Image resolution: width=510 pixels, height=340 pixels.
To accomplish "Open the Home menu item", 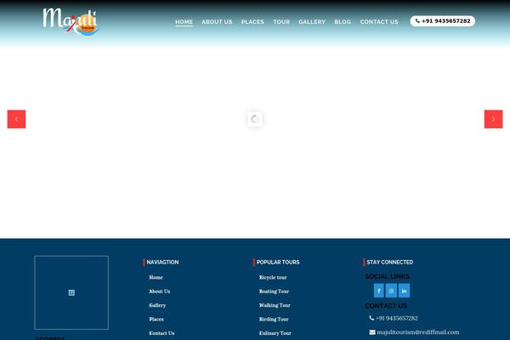I will click(184, 22).
